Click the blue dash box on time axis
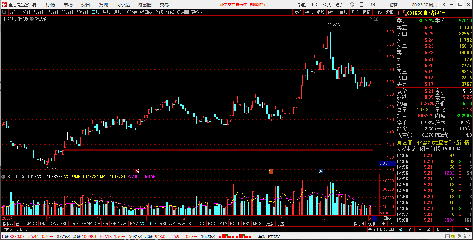 [374, 218]
